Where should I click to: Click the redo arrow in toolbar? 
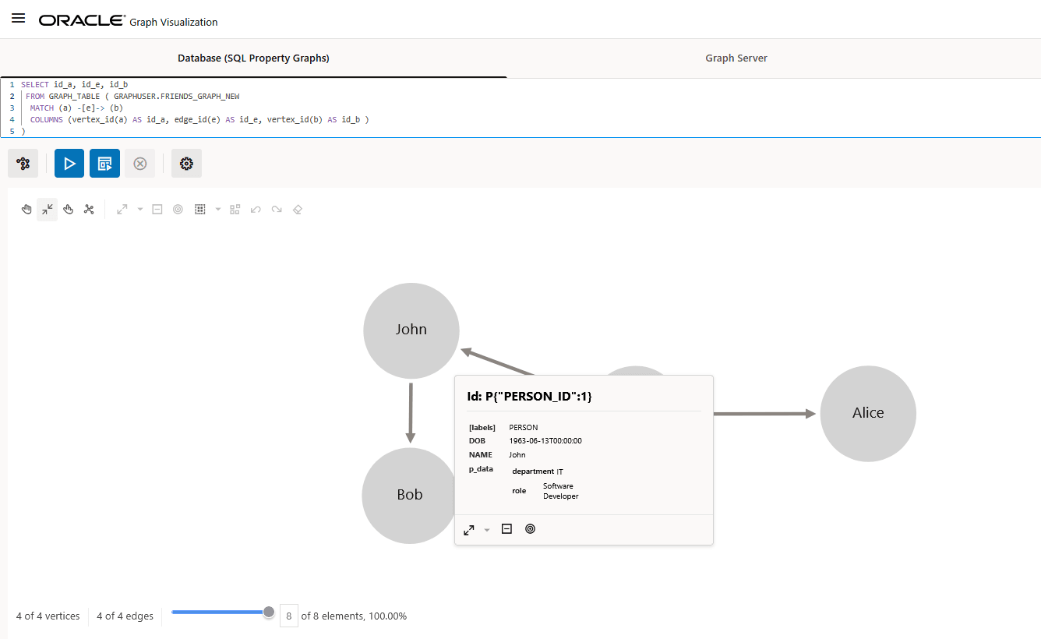pyautogui.click(x=277, y=210)
